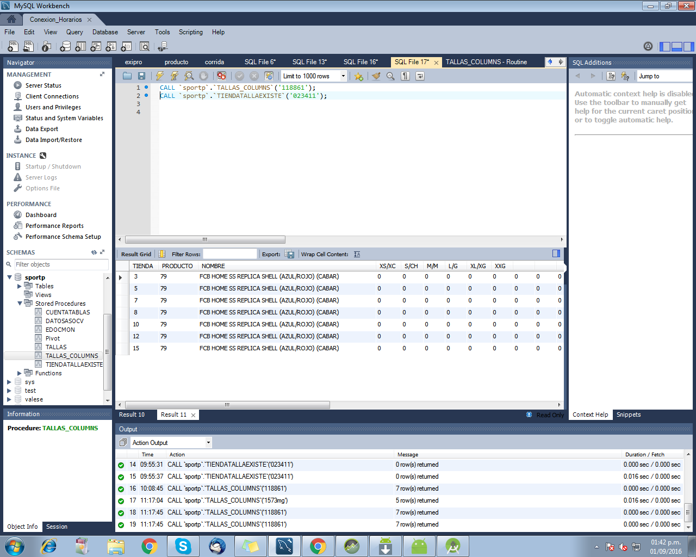The image size is (696, 557).
Task: Switch to the Session tab
Action: tap(57, 527)
